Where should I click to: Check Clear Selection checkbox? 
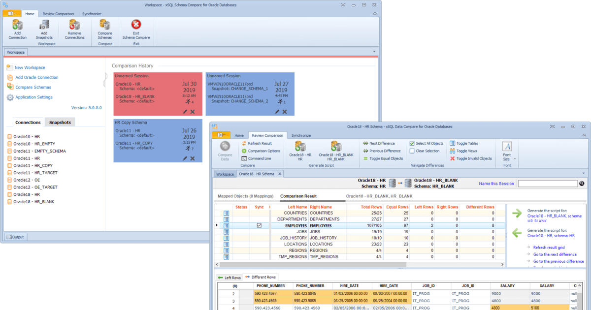(412, 151)
